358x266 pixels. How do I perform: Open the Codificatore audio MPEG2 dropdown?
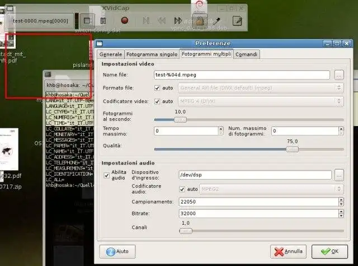[271, 189]
